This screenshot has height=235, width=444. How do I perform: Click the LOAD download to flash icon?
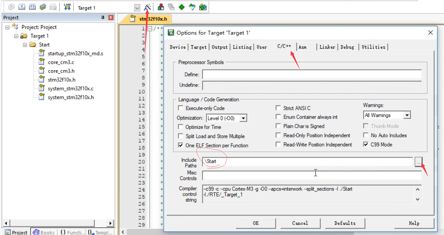(x=67, y=7)
